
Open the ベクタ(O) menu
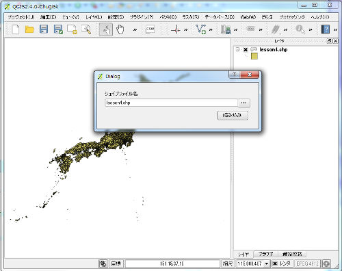coord(168,17)
